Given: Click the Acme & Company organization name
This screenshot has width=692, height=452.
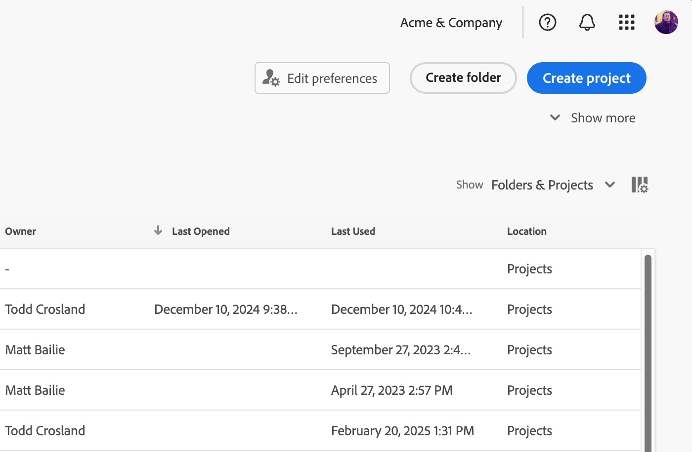Looking at the screenshot, I should click(x=451, y=23).
